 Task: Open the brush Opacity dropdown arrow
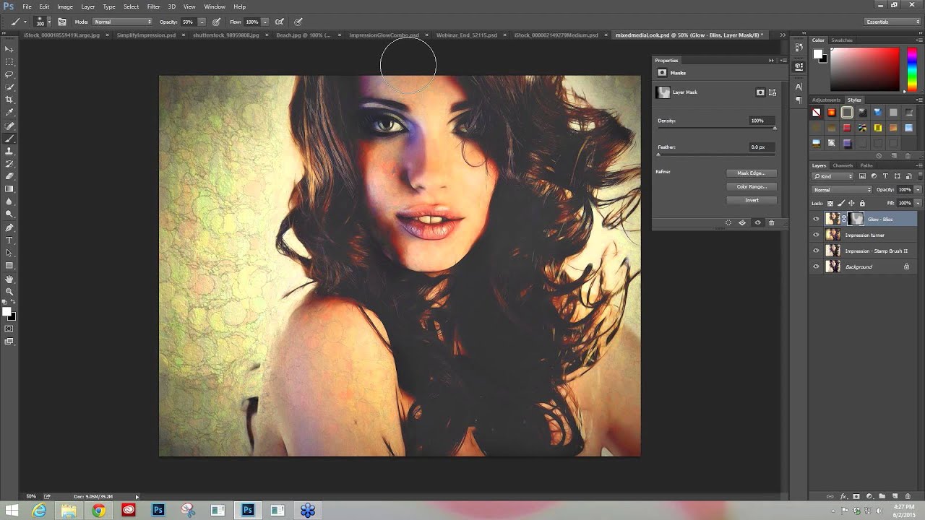pos(202,22)
